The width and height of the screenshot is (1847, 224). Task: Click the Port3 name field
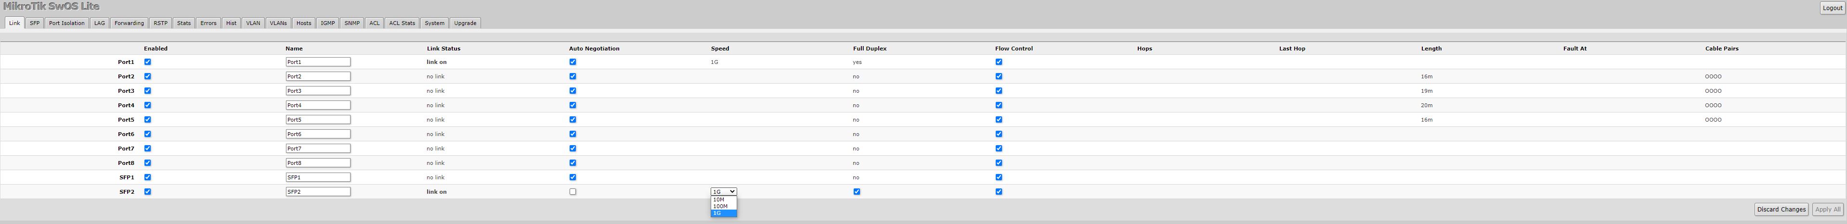(x=318, y=91)
